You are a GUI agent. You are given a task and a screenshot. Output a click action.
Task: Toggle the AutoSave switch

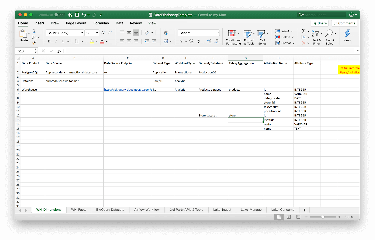pyautogui.click(x=59, y=15)
